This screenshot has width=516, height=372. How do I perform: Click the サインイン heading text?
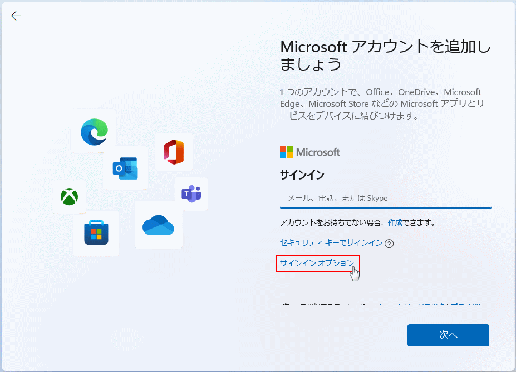click(302, 175)
